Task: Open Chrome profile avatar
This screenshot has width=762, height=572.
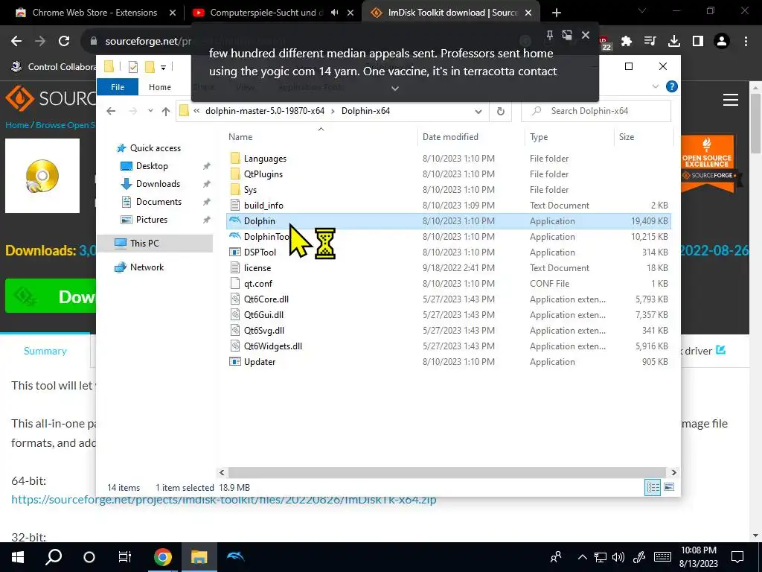Action: click(722, 42)
